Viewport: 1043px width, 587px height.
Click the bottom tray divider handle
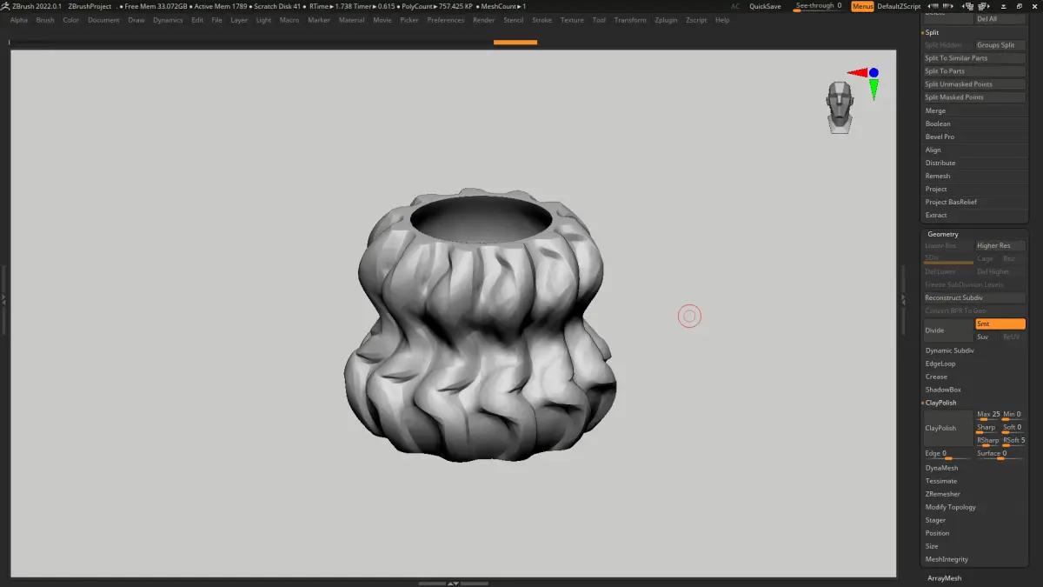(452, 583)
